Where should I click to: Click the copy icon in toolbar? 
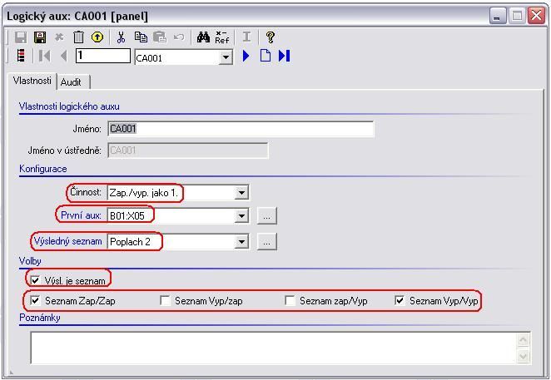tap(141, 37)
